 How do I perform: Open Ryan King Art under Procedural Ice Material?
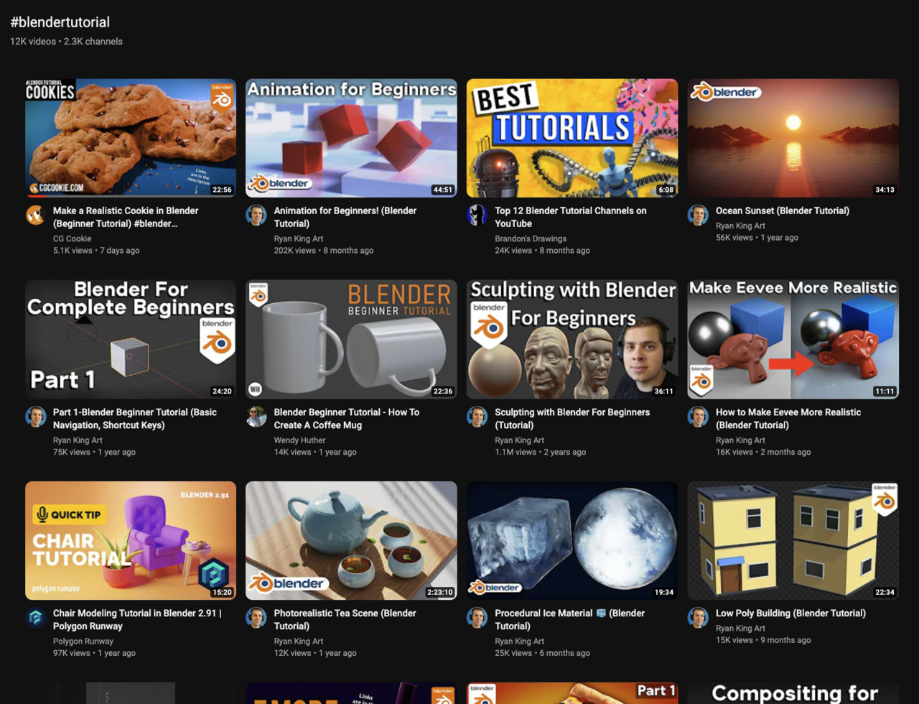point(520,641)
